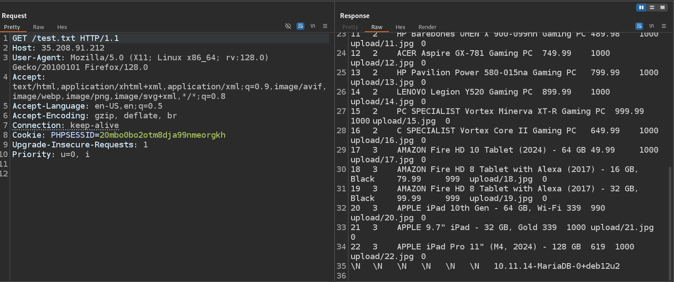This screenshot has width=674, height=282.
Task: Click the Accept-Encoding header line
Action: pos(95,116)
